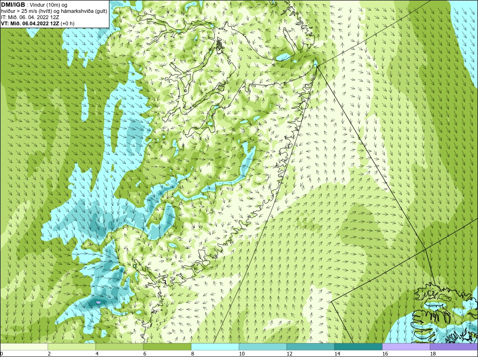
Task: Click the legend scale label 4
Action: 97,354
